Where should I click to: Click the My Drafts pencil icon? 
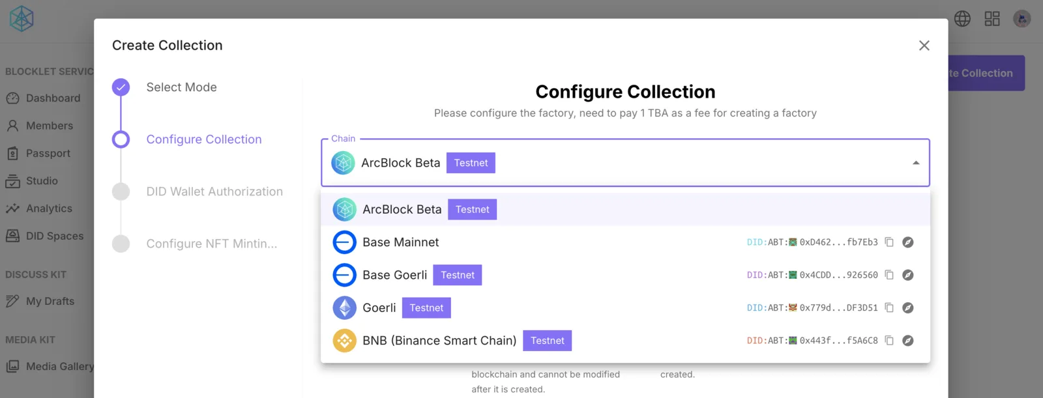tap(12, 301)
